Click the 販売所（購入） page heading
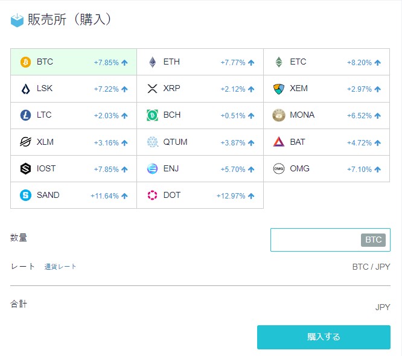Viewport: 402px width, 356px height. click(x=69, y=19)
